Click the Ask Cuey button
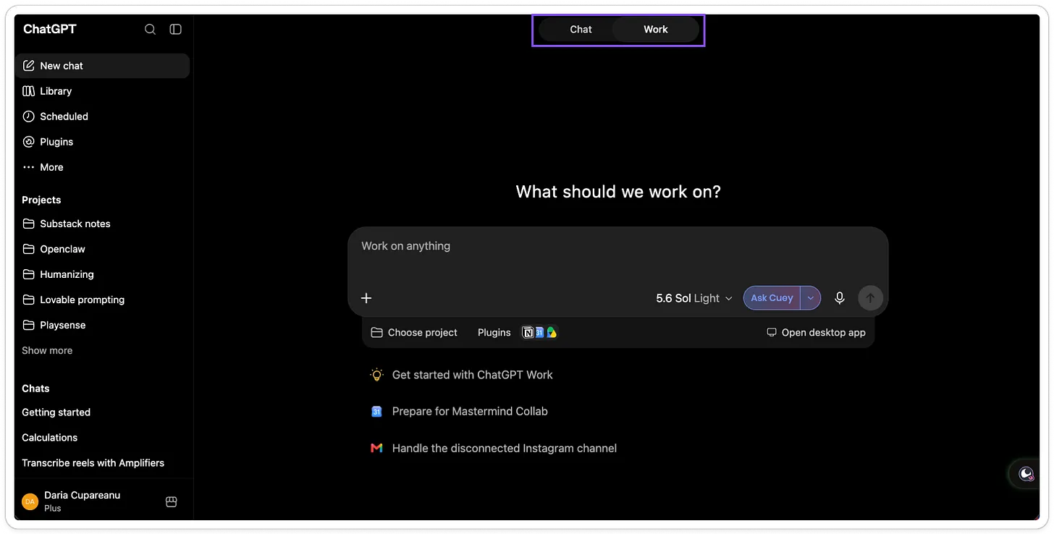 pyautogui.click(x=772, y=298)
